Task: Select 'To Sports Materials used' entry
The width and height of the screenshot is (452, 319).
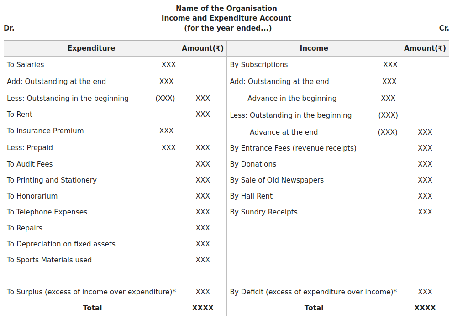Action: click(x=49, y=260)
